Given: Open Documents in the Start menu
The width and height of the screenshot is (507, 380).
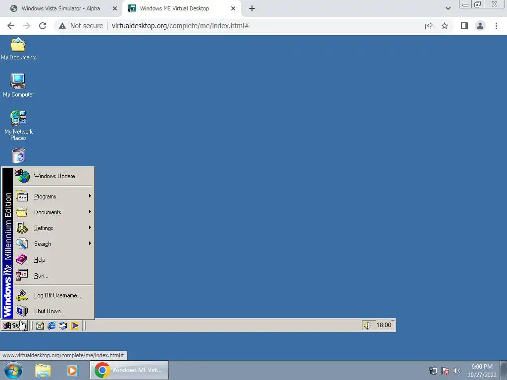Looking at the screenshot, I should 53,212.
